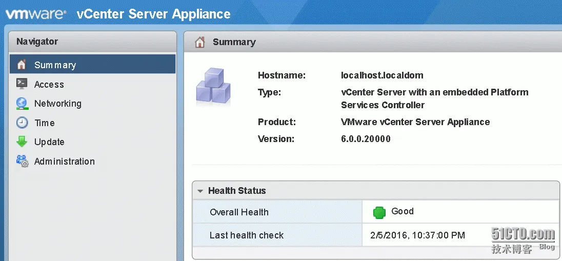Viewport: 562px width, 261px height.
Task: Select Time in the Navigator
Action: 92,123
